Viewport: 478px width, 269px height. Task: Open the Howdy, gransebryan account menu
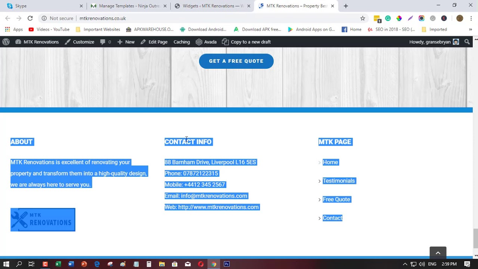pos(434,42)
